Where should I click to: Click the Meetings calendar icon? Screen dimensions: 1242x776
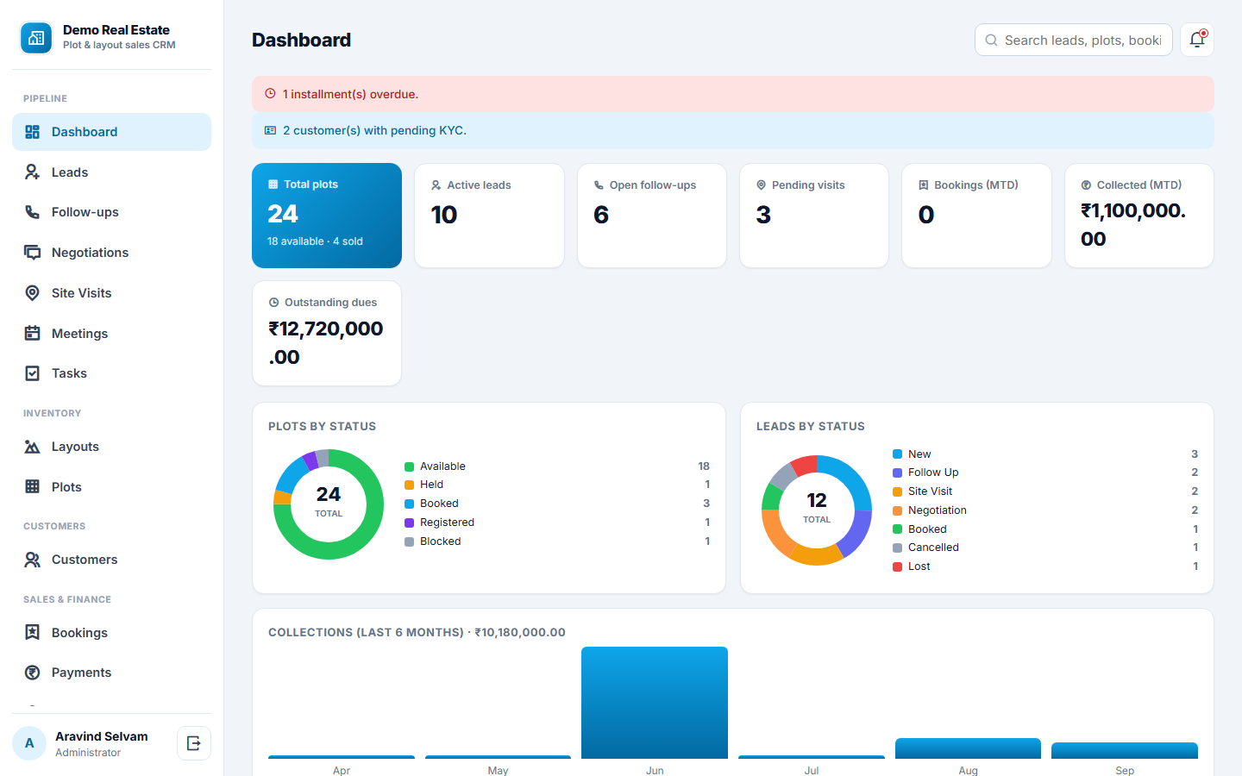click(33, 334)
